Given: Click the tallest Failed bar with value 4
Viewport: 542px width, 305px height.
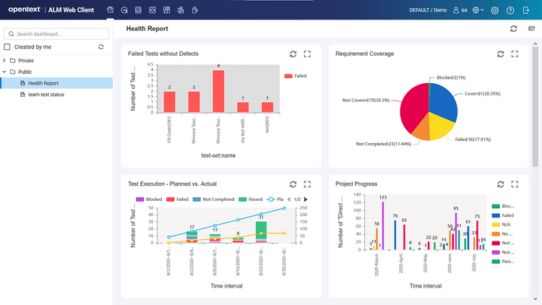Looking at the screenshot, I should pyautogui.click(x=218, y=91).
